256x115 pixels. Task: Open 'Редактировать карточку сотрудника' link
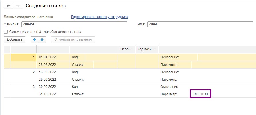100,17
